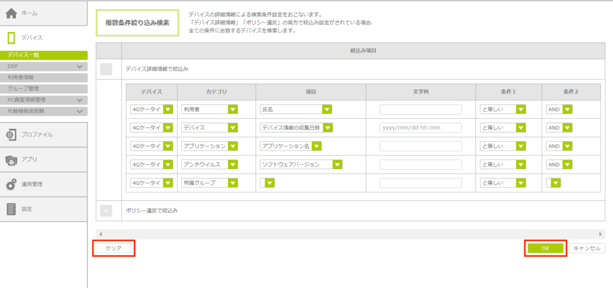
Task: Expand the DEP sidebar submenu
Action: click(x=80, y=66)
